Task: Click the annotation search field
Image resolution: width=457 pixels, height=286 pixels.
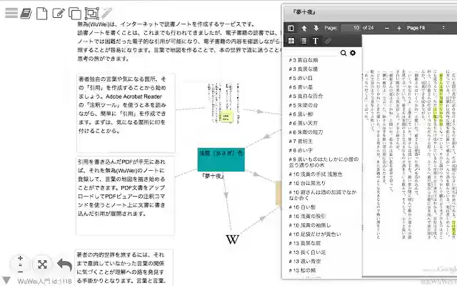Action: coord(311,53)
